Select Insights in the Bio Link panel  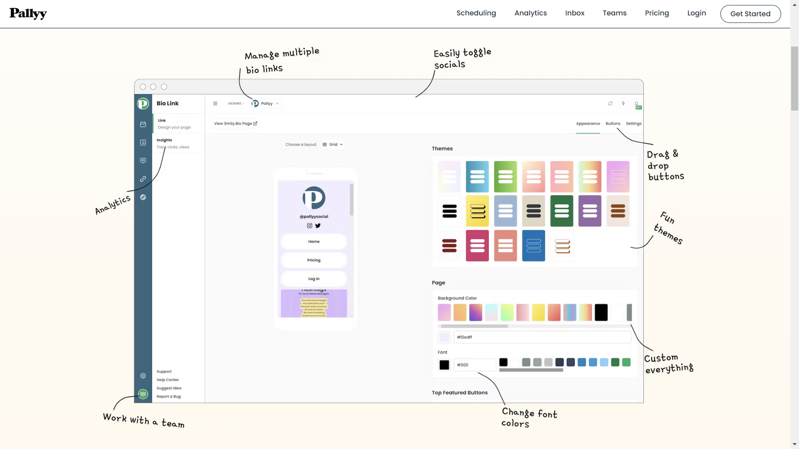(x=178, y=143)
